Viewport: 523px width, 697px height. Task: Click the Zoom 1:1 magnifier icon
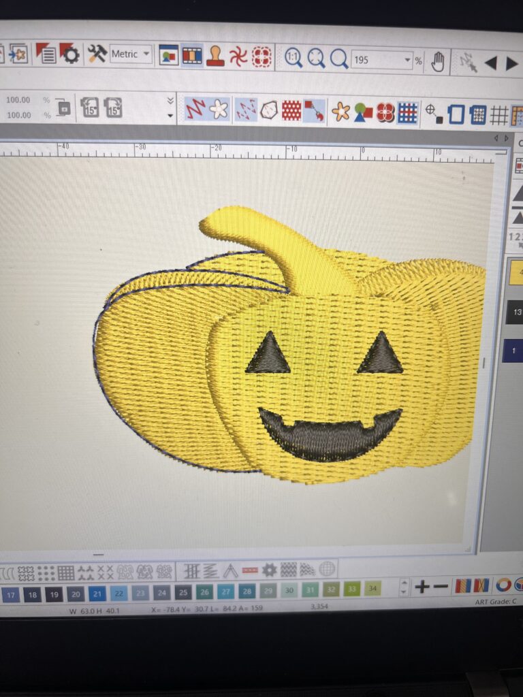pyautogui.click(x=294, y=58)
